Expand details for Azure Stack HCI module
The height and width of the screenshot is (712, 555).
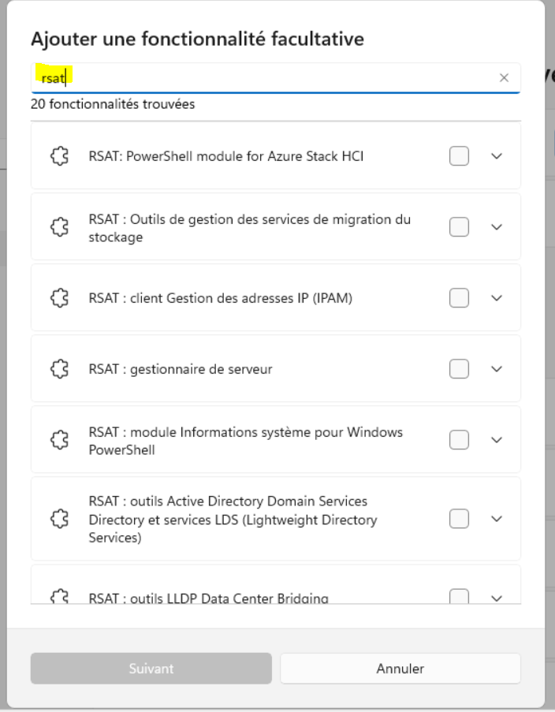pos(497,156)
